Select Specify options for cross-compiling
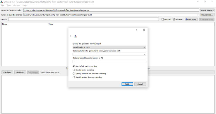The width and height of the screenshot is (216, 114). click(87, 77)
